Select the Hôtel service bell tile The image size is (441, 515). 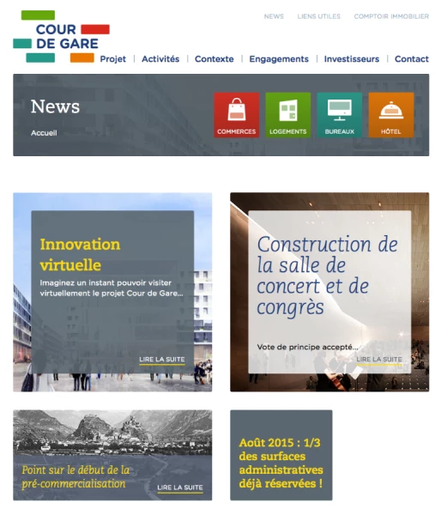point(391,115)
